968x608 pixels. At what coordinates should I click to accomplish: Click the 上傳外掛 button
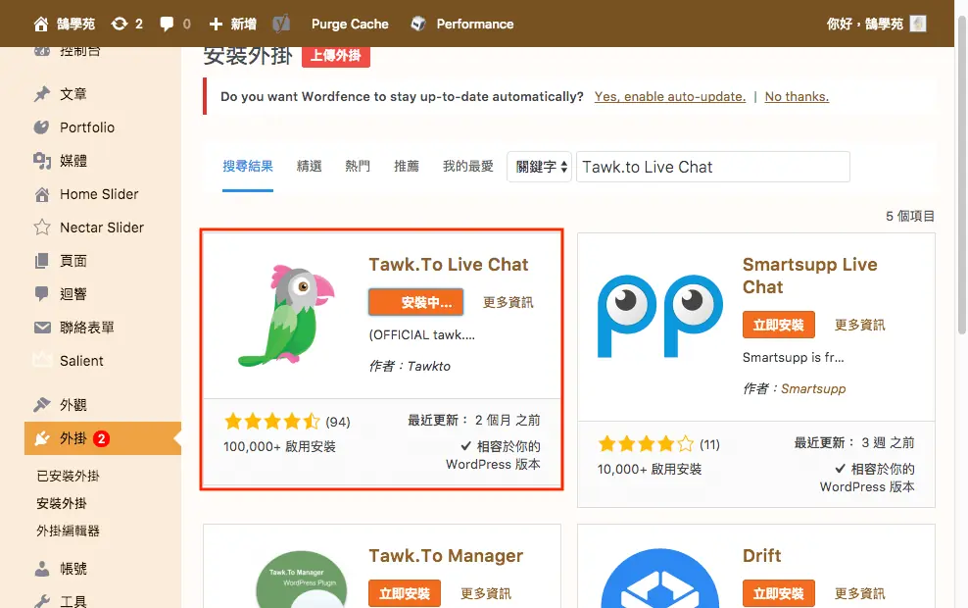(336, 56)
